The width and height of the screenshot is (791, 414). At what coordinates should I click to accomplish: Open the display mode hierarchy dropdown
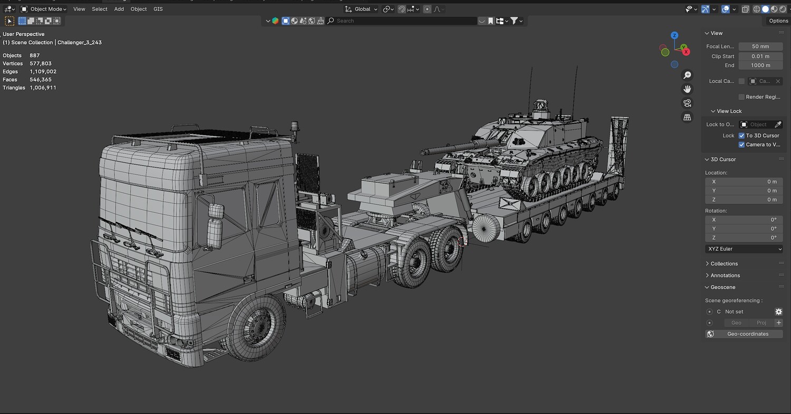pyautogui.click(x=501, y=21)
